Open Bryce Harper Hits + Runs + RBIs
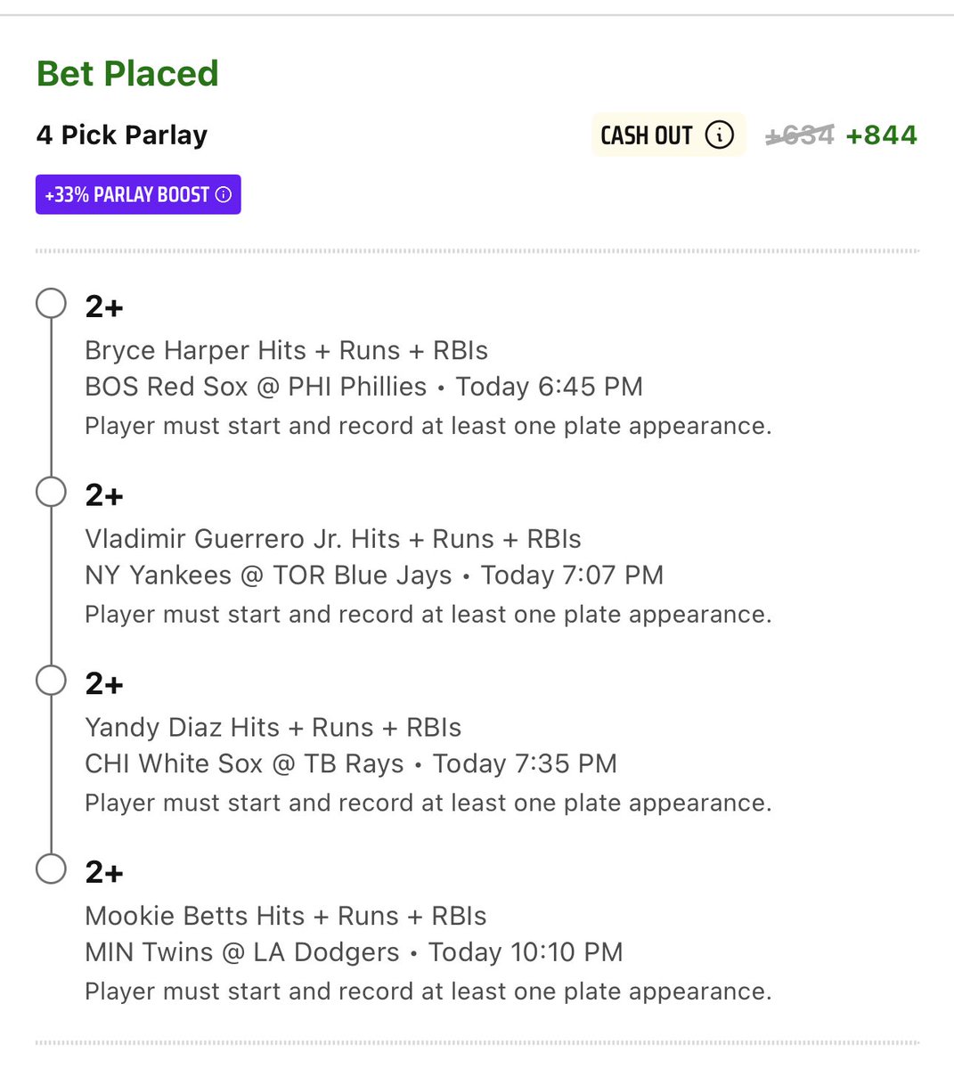 point(286,350)
